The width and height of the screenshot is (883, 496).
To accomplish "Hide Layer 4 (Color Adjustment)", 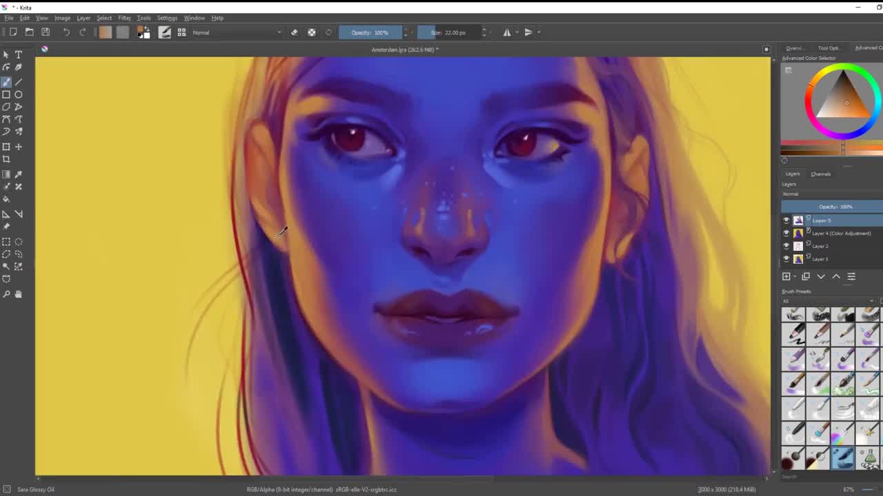I will point(786,234).
